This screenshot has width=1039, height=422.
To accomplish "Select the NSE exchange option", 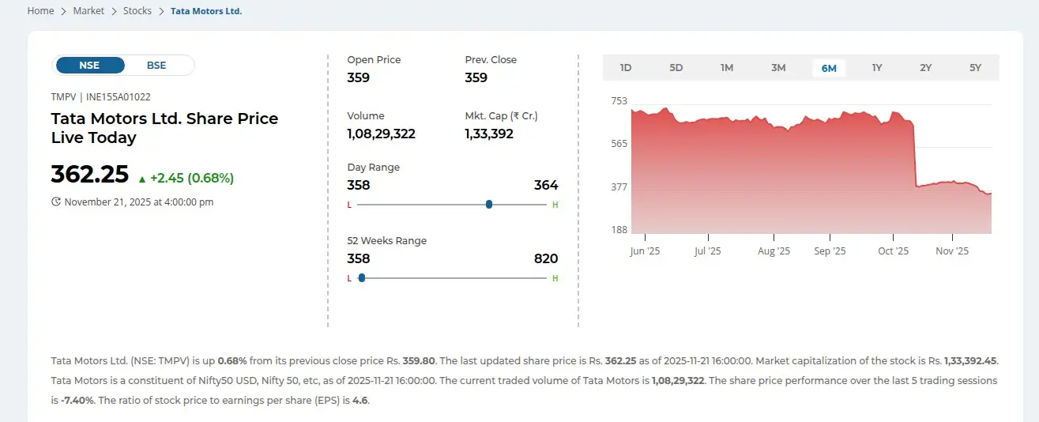I will coord(89,66).
